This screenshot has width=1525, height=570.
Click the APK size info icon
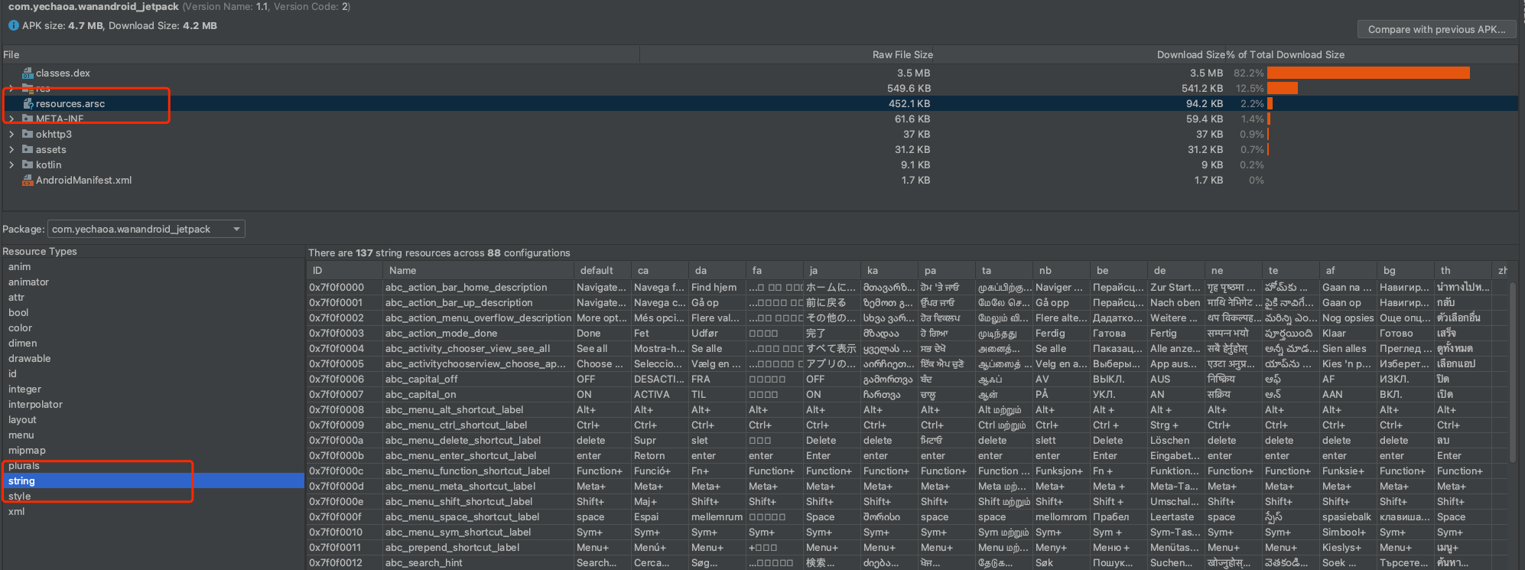tap(14, 25)
